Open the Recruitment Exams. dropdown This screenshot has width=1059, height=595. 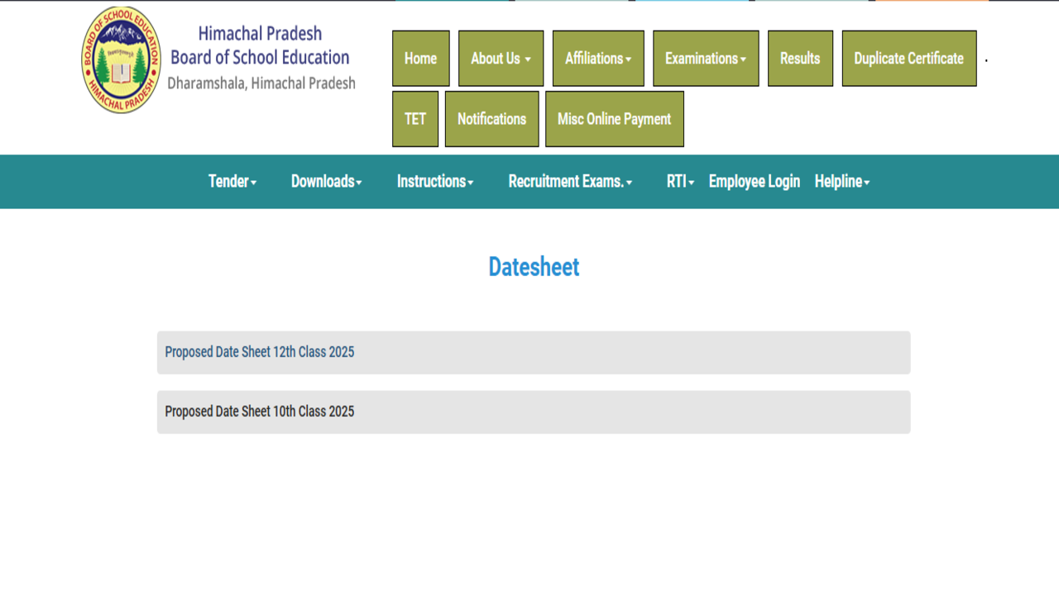569,182
